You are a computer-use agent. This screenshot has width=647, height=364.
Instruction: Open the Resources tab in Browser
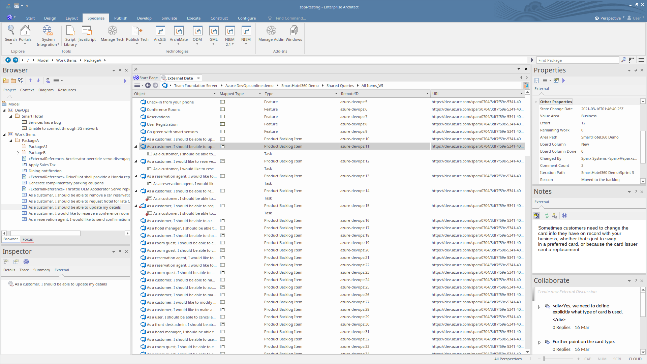pyautogui.click(x=67, y=90)
